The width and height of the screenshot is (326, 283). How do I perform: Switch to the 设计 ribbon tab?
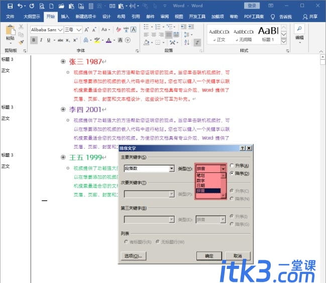pyautogui.click(x=106, y=17)
